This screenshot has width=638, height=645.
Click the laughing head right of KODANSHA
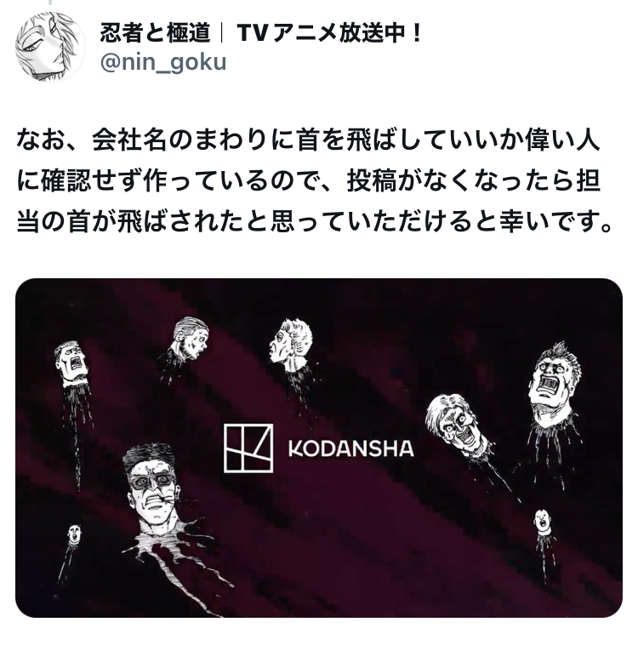pyautogui.click(x=456, y=425)
